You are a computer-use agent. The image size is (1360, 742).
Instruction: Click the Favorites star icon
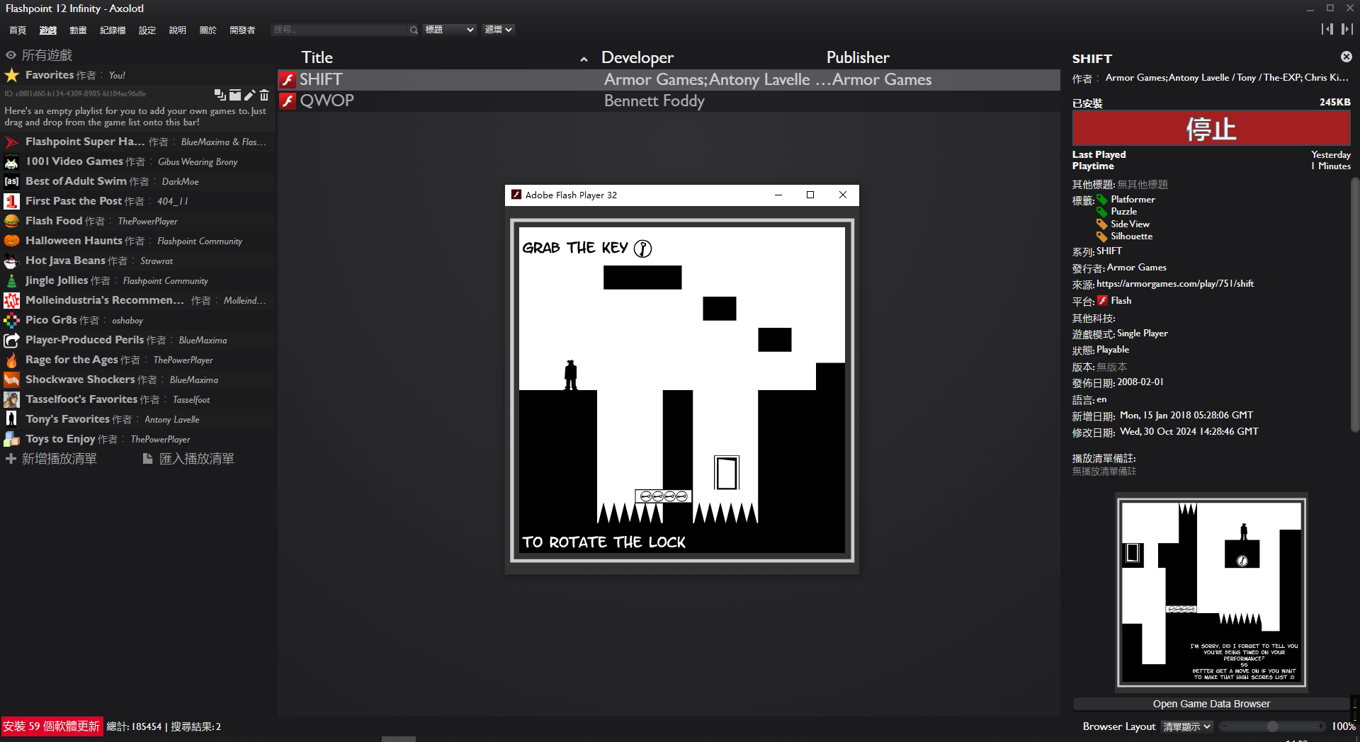click(x=12, y=75)
